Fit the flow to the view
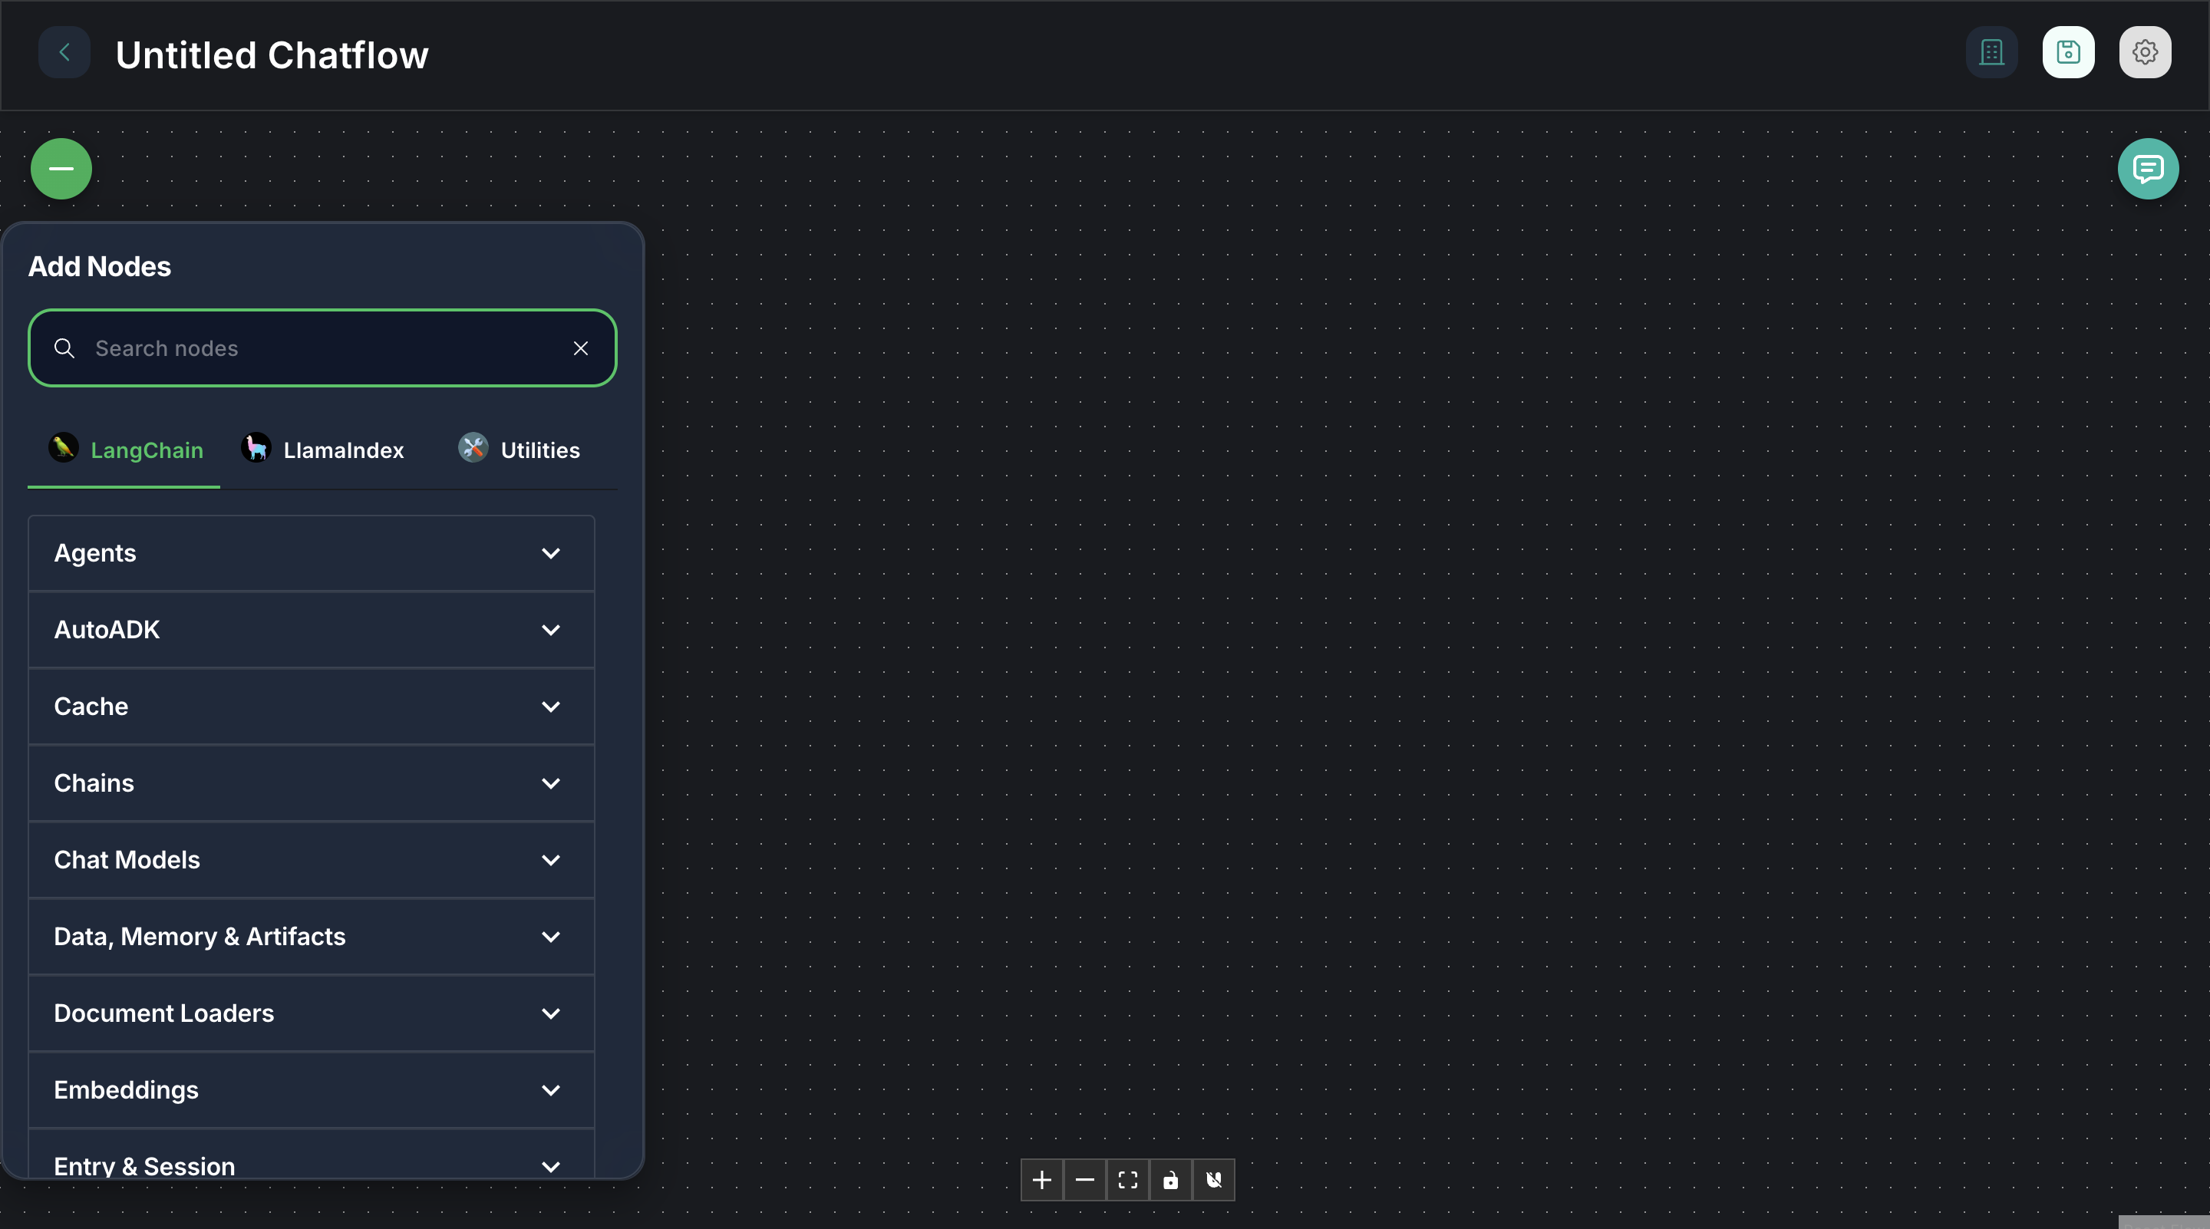This screenshot has width=2210, height=1229. (1127, 1180)
